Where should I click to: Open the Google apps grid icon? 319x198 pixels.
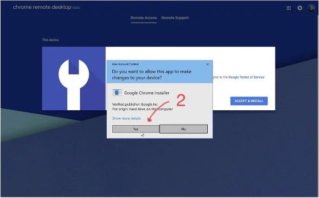(x=288, y=8)
